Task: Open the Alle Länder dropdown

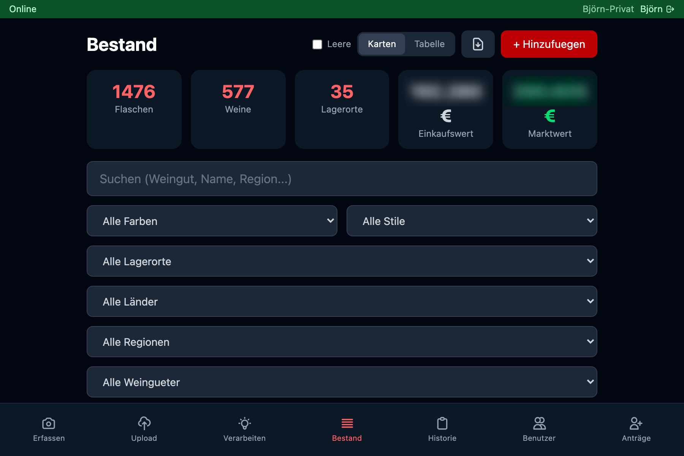Action: (342, 301)
